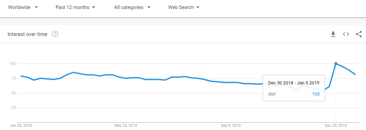Viewport: 366px width, 130px height.
Task: Click the tooltip date range text
Action: (294, 83)
